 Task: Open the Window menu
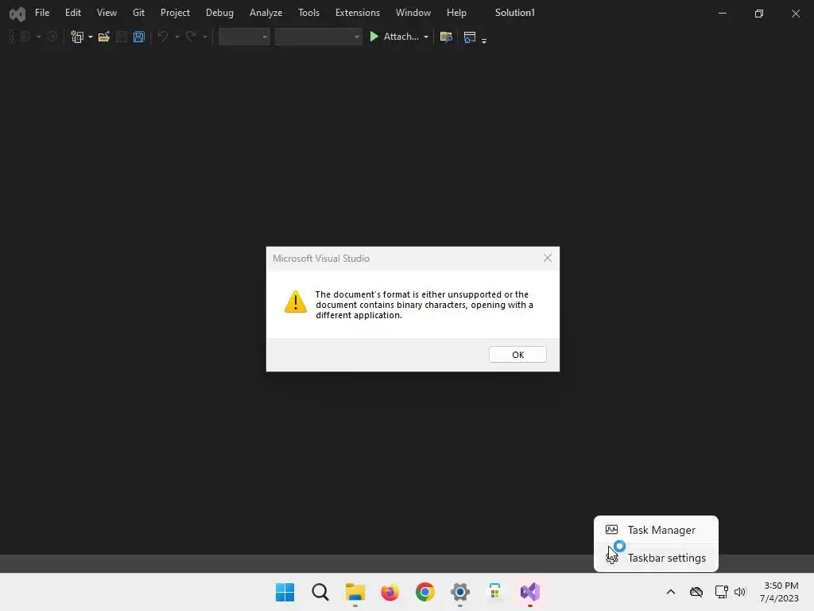[x=413, y=13]
